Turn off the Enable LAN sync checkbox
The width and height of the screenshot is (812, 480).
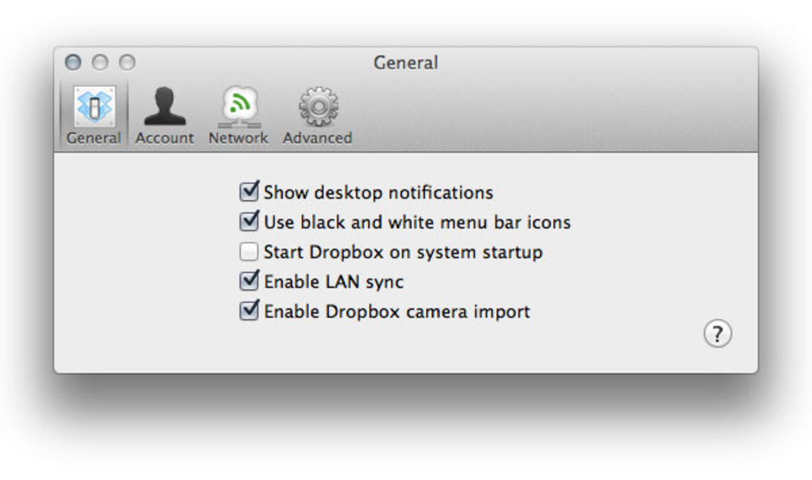249,282
